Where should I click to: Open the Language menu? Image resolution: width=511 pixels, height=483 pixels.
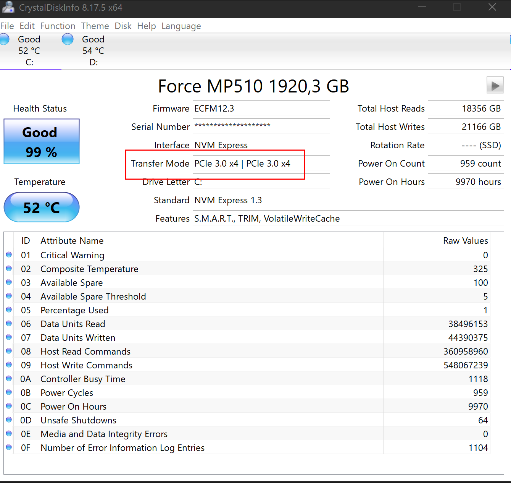coord(181,26)
